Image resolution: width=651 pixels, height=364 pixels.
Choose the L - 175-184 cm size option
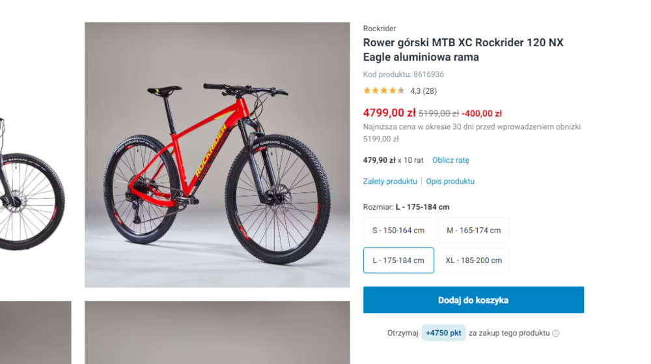398,260
